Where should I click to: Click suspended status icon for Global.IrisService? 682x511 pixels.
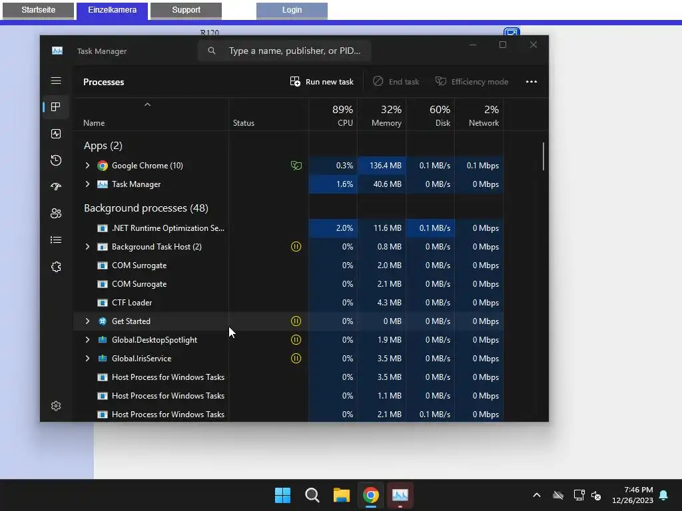tap(296, 359)
